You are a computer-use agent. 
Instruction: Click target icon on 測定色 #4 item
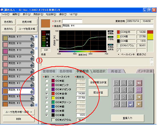[32, 92]
